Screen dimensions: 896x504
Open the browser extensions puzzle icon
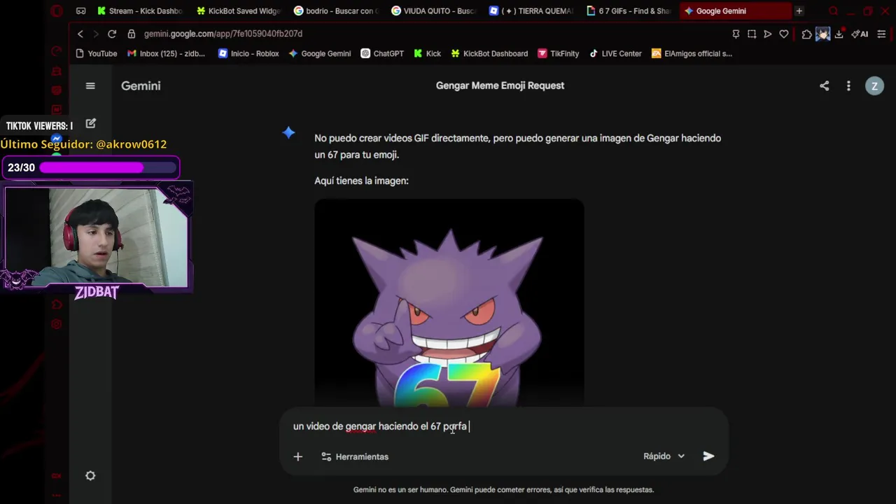[806, 34]
